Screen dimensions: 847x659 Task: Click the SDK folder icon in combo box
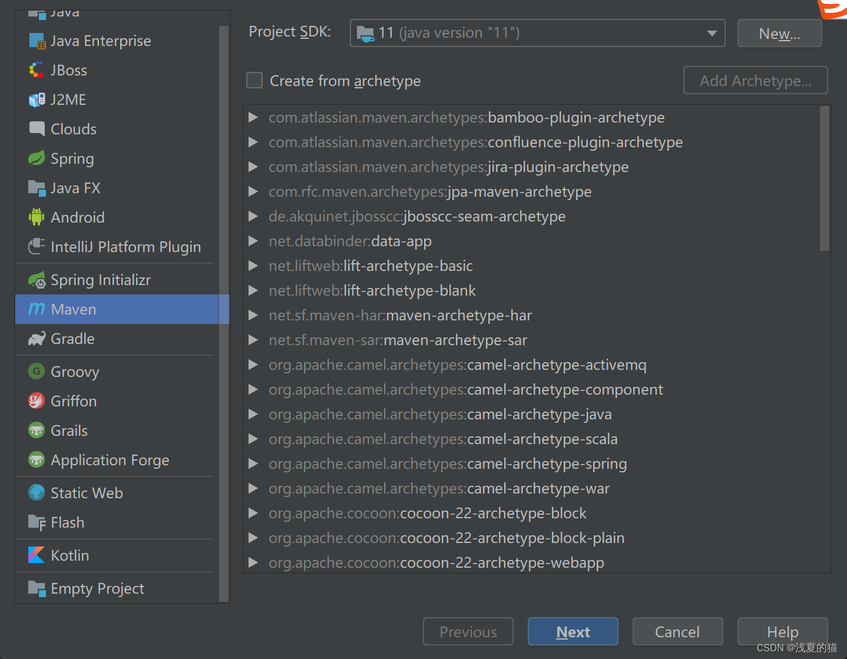click(x=365, y=33)
